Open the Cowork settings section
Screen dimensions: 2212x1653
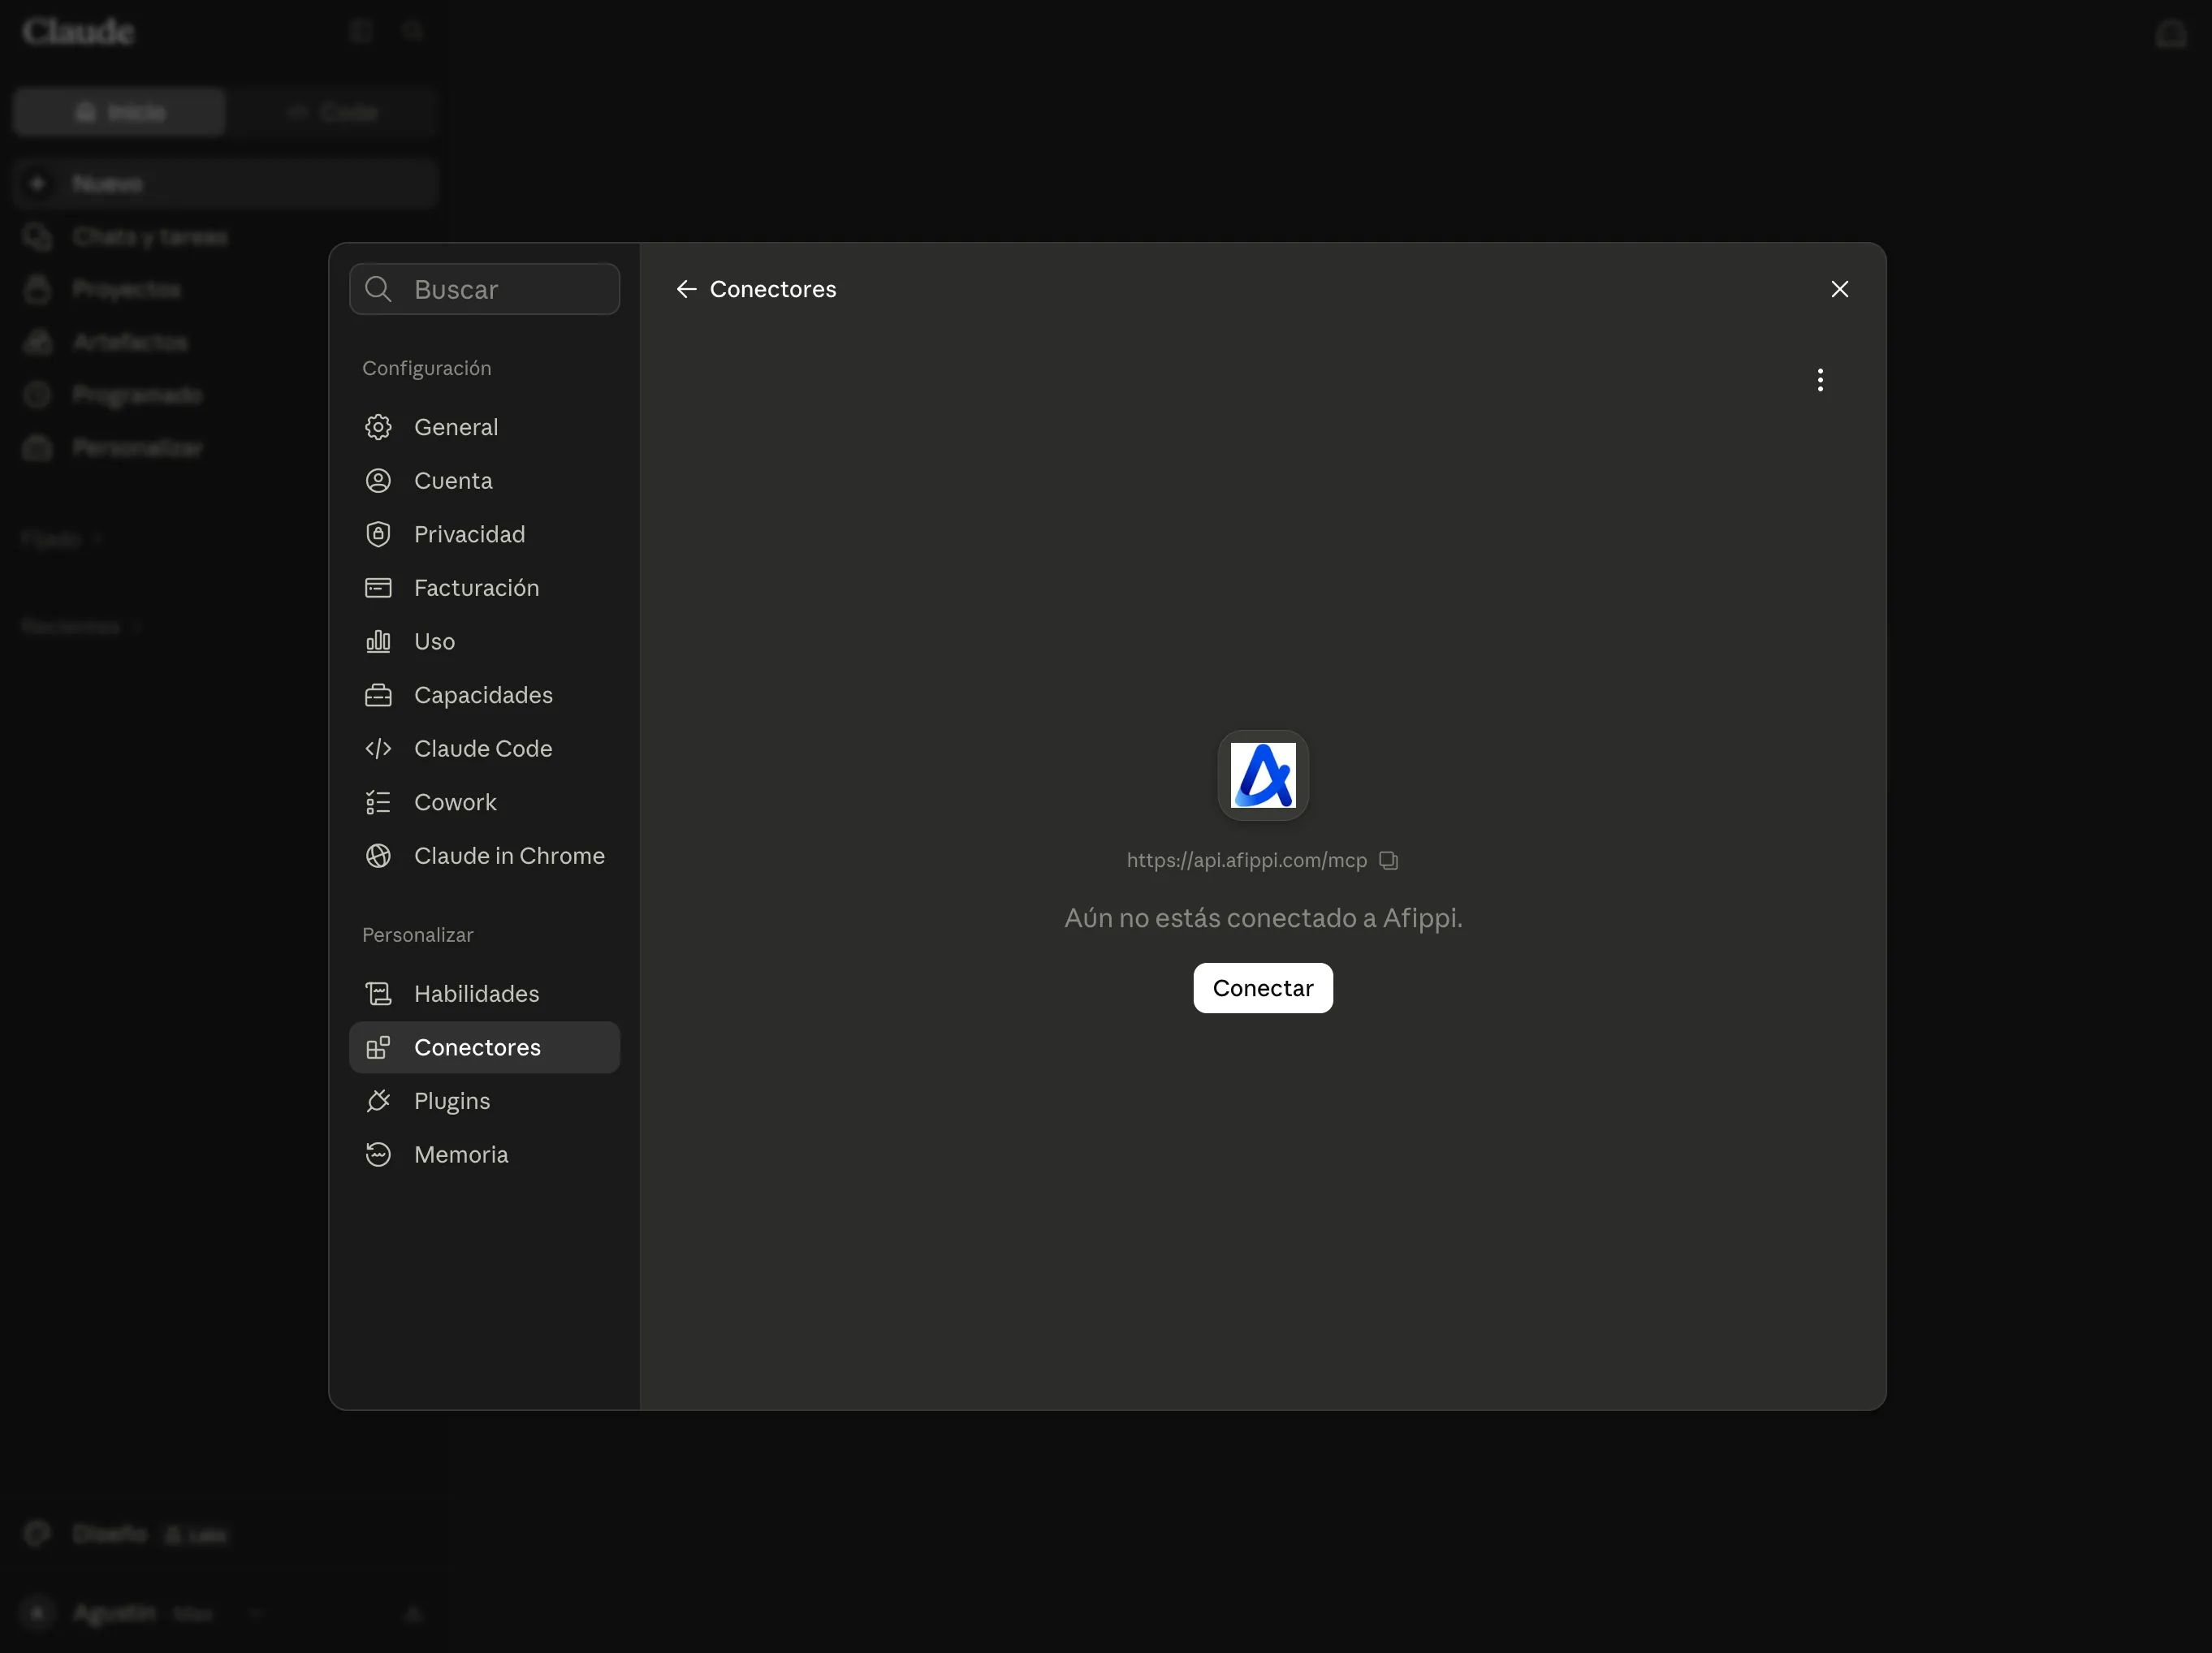pyautogui.click(x=484, y=802)
